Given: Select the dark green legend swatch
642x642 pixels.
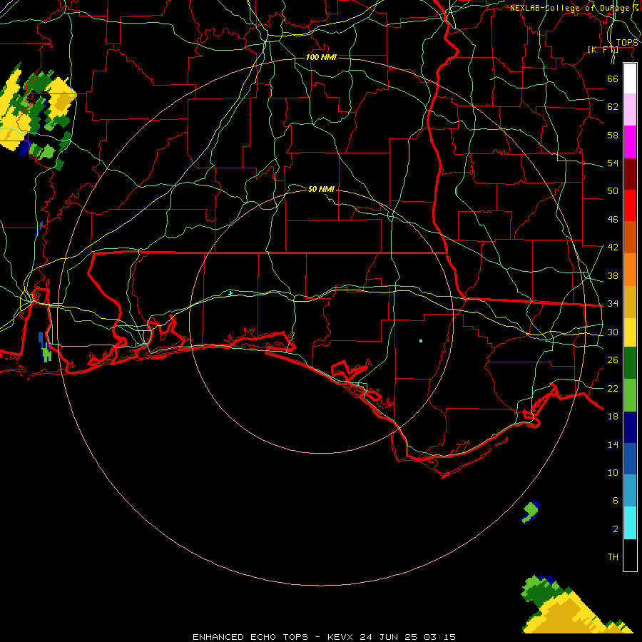Looking at the screenshot, I should (x=630, y=363).
